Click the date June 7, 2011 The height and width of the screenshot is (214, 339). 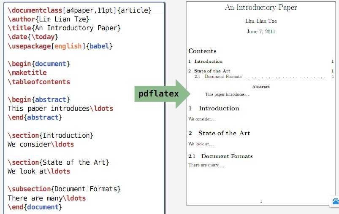tap(261, 32)
